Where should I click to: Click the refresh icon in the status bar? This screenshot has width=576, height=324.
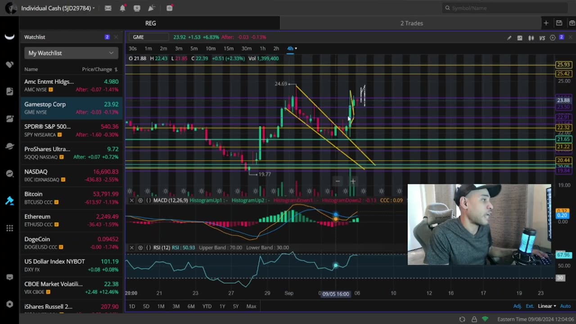(462, 319)
